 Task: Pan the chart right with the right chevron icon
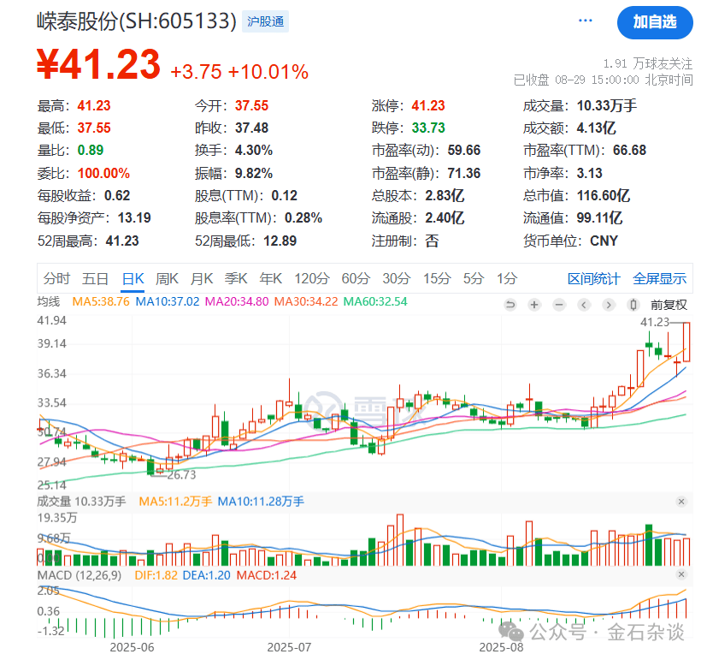[x=609, y=305]
